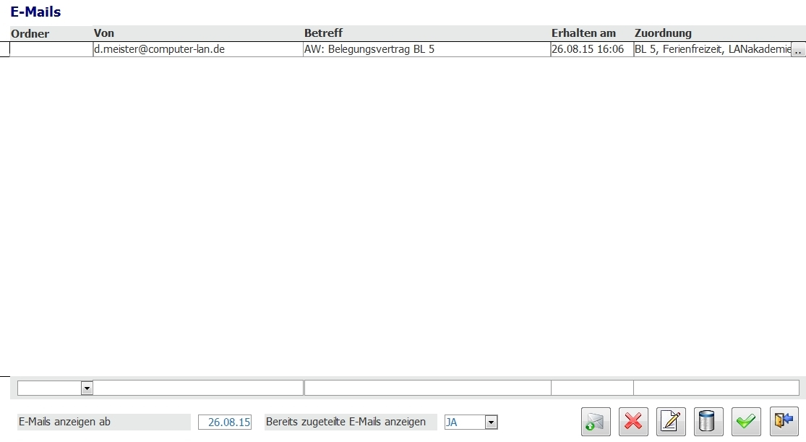Click the Betreff column header
806x442 pixels.
point(323,33)
